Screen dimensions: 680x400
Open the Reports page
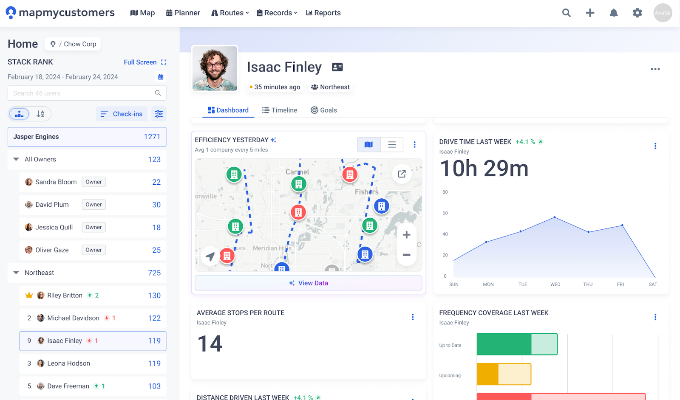click(x=323, y=13)
